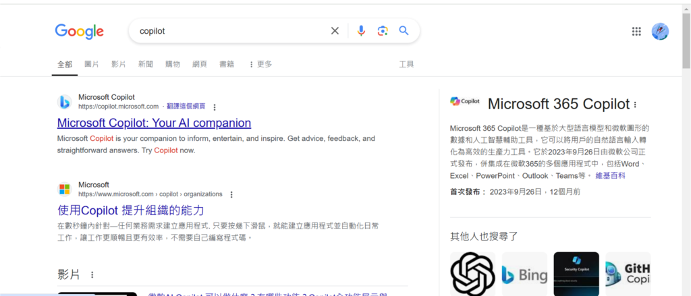Switch to the 新聞 tab

pos(146,64)
